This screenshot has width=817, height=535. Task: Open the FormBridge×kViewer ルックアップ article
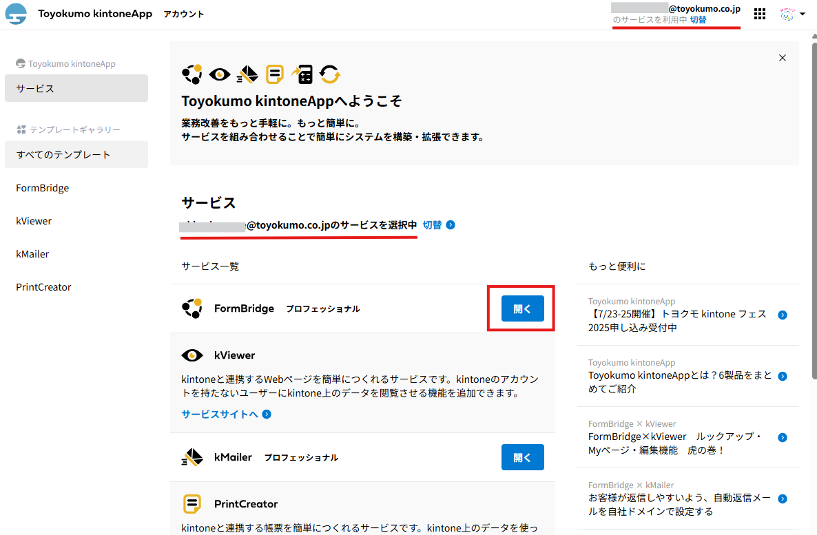coord(675,443)
